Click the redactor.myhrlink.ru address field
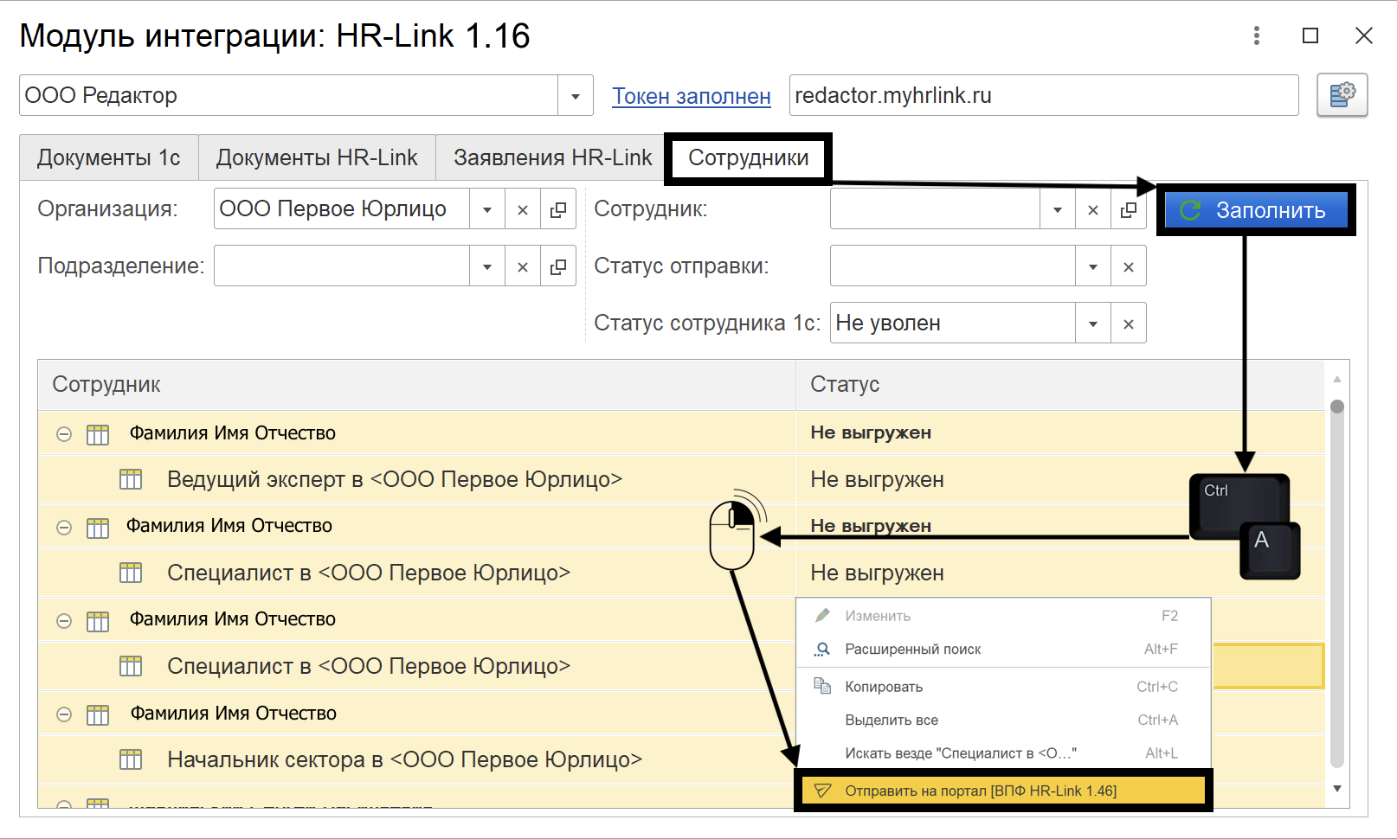The width and height of the screenshot is (1397, 839). [1044, 95]
